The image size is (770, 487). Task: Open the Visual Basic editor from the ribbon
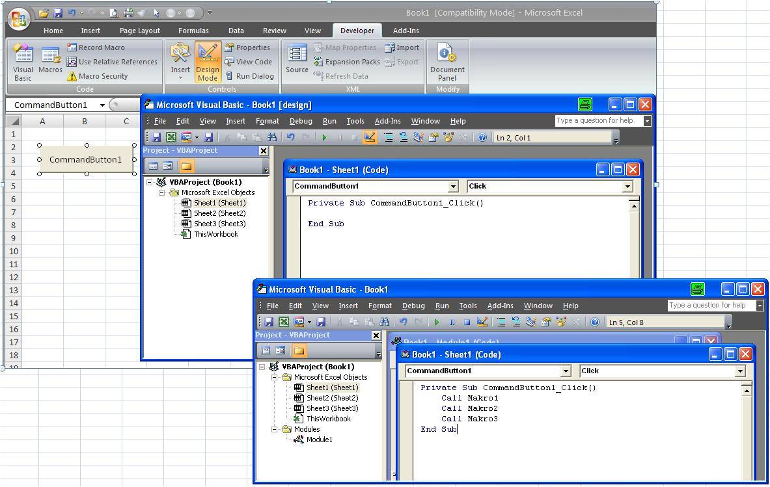pyautogui.click(x=23, y=62)
